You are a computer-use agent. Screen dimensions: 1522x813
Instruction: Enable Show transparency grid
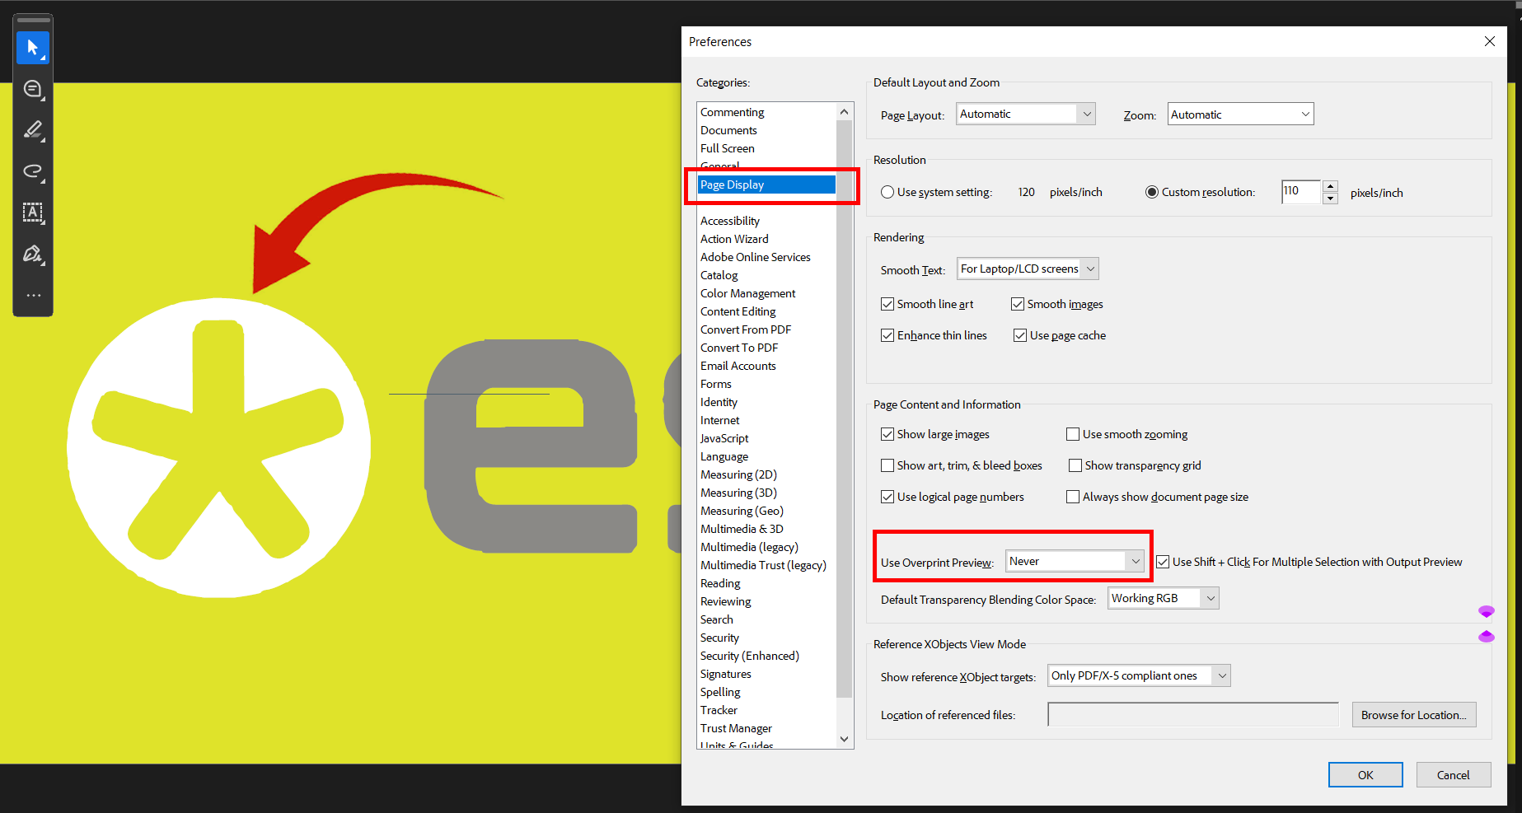1075,465
